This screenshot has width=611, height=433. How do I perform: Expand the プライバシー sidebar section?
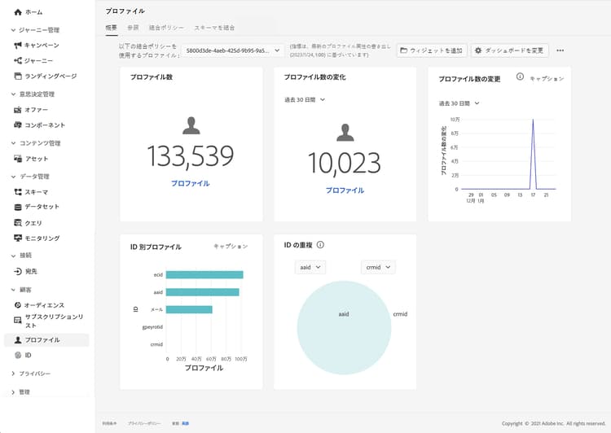(x=13, y=374)
